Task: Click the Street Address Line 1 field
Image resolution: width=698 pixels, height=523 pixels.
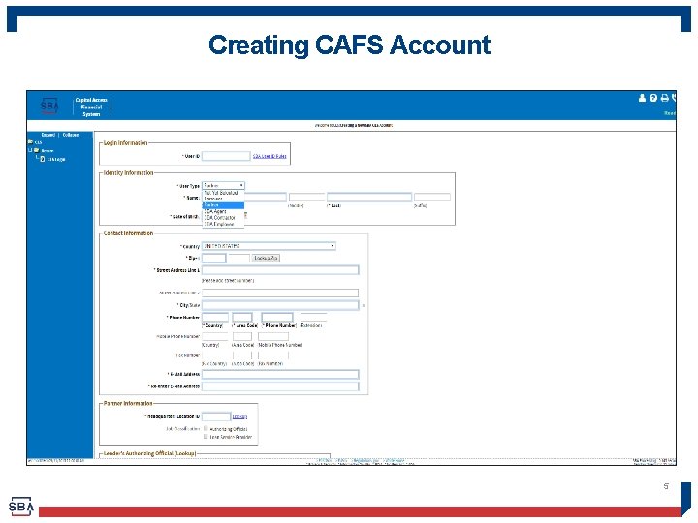Action: (280, 270)
